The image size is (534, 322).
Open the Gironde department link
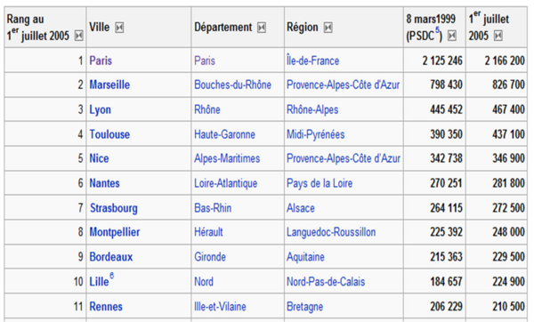tap(210, 257)
